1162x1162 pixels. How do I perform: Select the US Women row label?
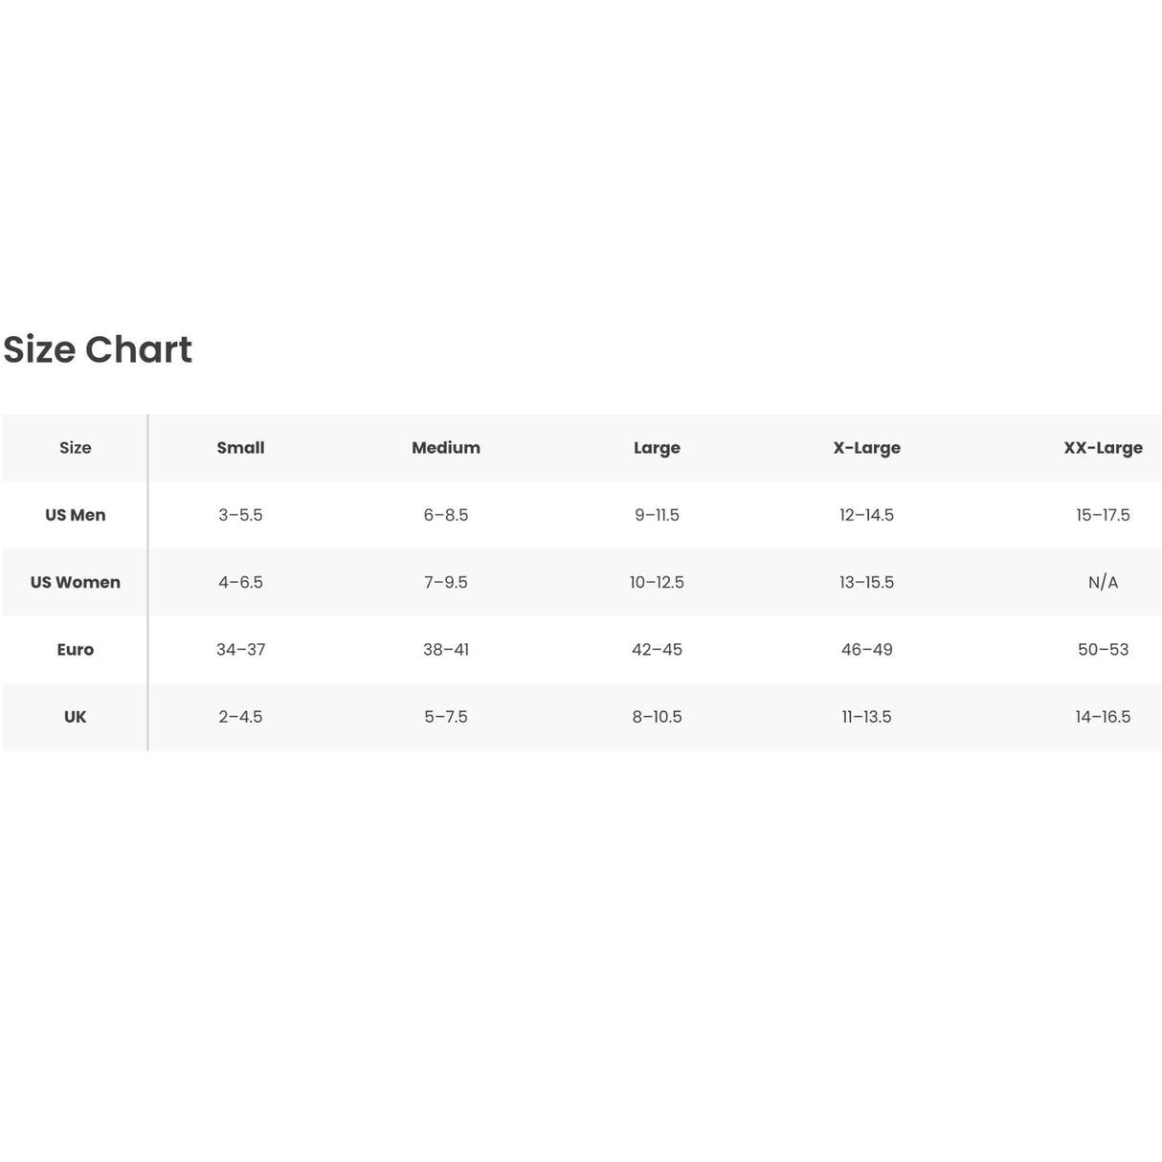coord(76,582)
